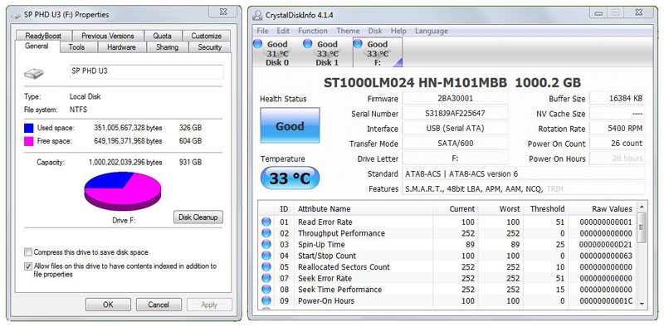Click the blue Used space color swatch
664x327 pixels.
click(29, 128)
